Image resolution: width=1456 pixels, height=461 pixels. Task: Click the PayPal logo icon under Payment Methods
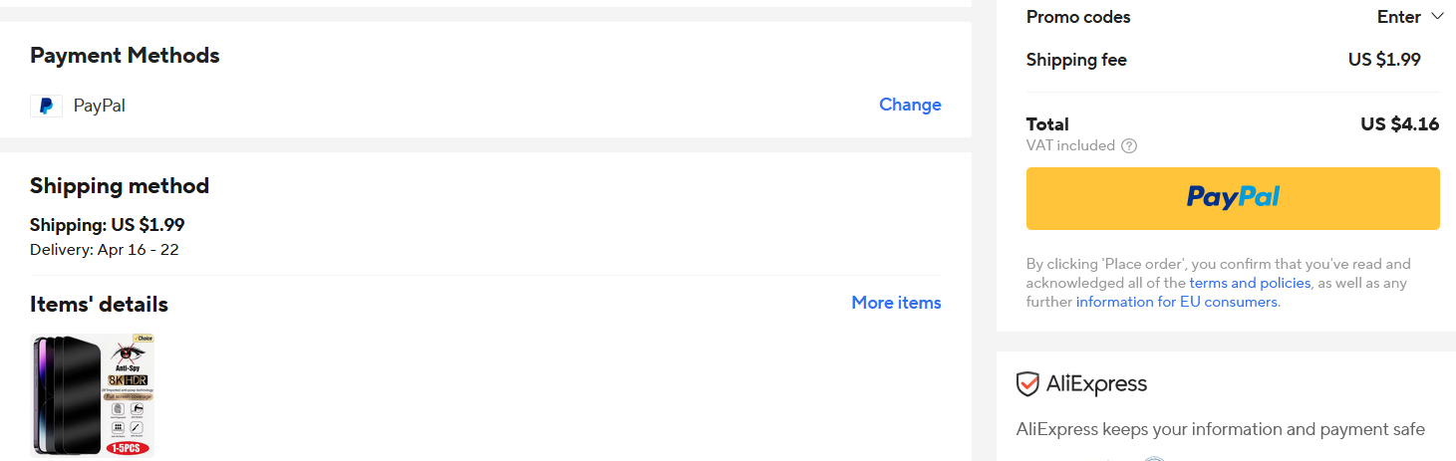tap(46, 106)
